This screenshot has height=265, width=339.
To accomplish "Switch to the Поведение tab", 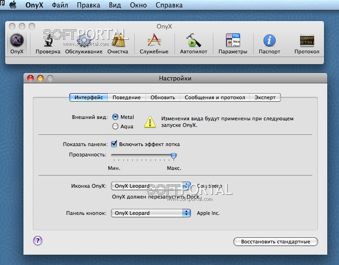I will (127, 97).
